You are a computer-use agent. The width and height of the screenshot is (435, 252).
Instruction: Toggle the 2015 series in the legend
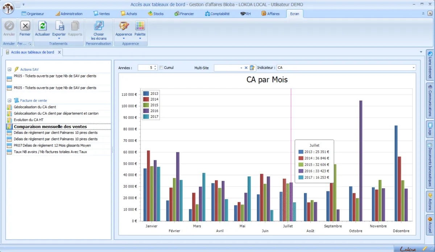pos(150,105)
